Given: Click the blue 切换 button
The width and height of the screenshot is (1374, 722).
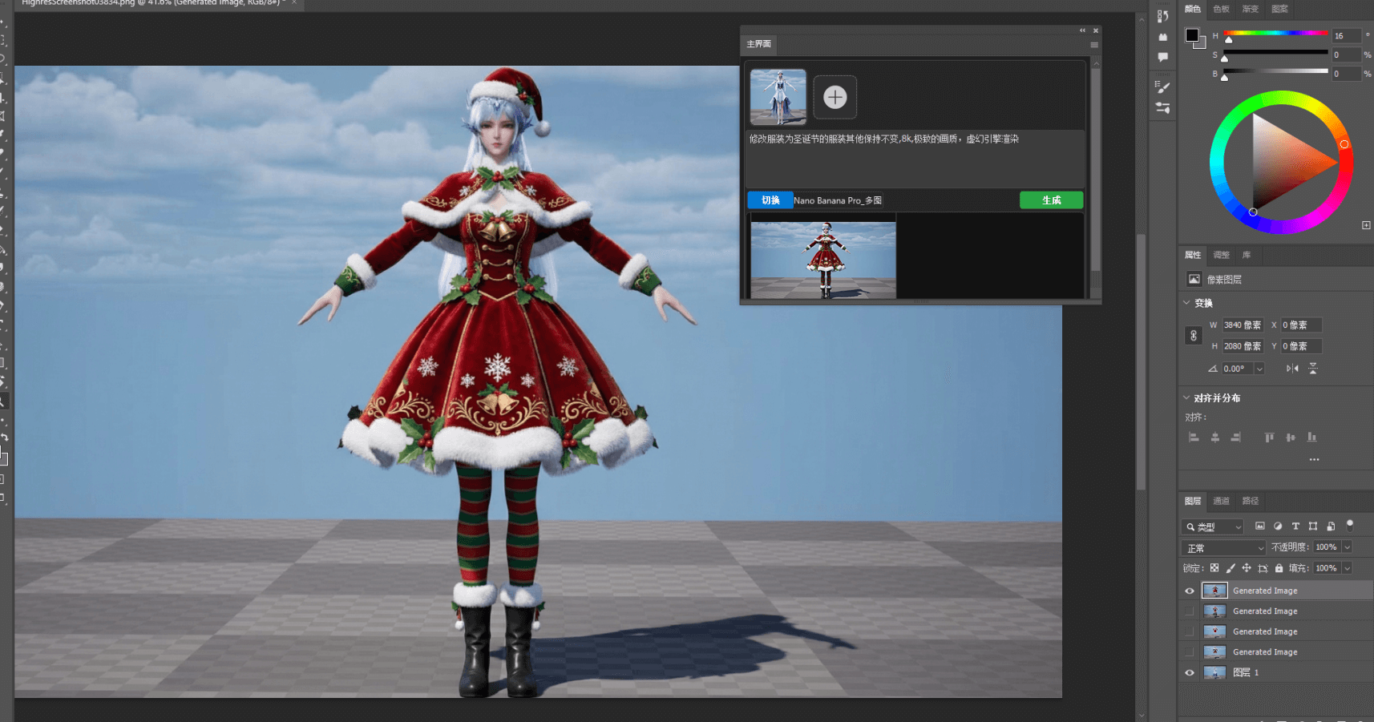Looking at the screenshot, I should [770, 200].
